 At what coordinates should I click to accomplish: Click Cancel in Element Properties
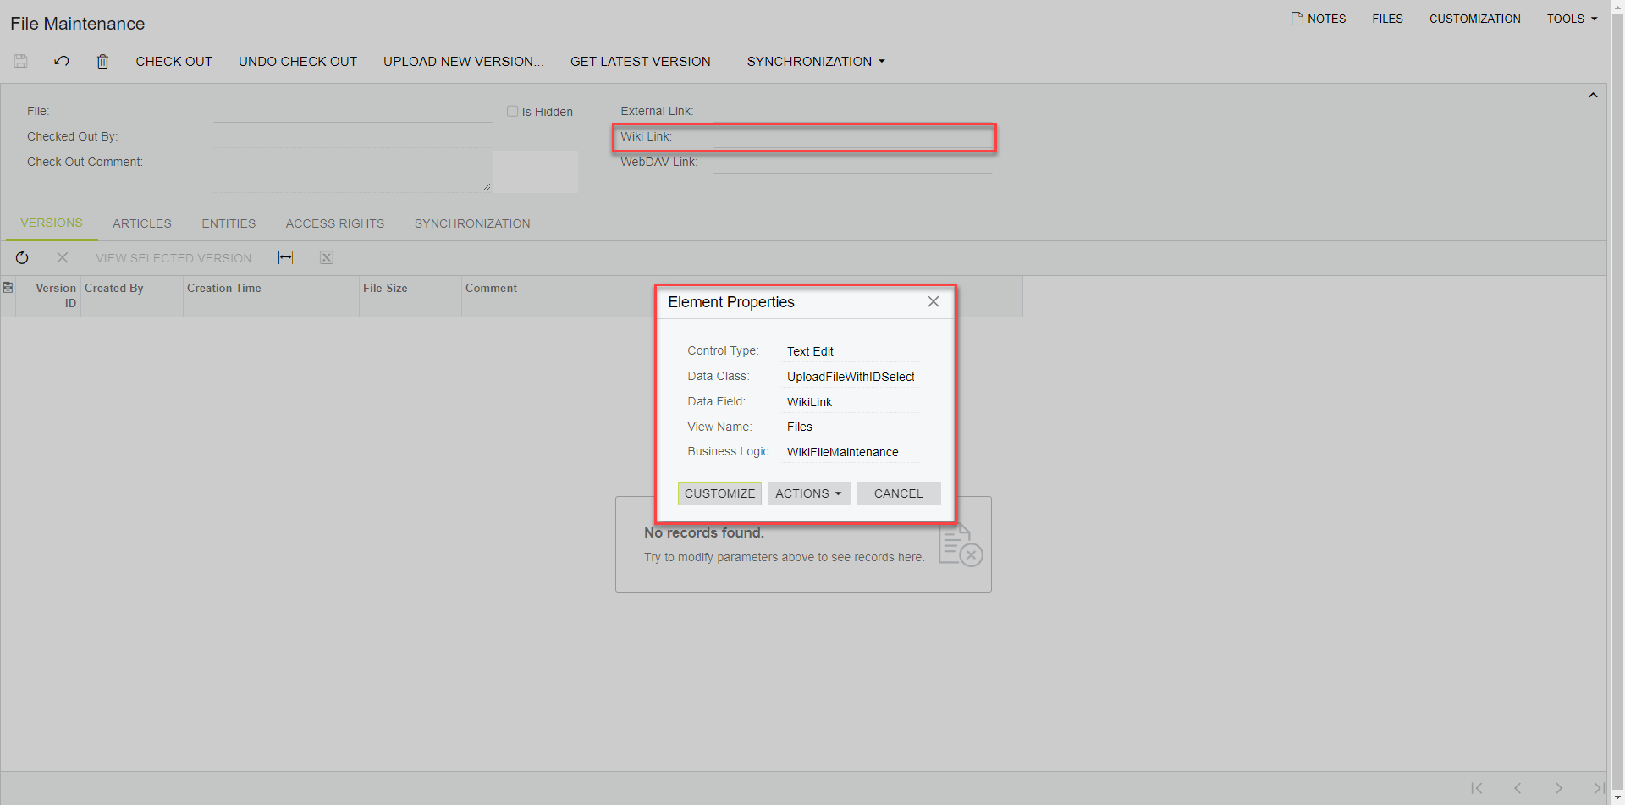pos(898,493)
